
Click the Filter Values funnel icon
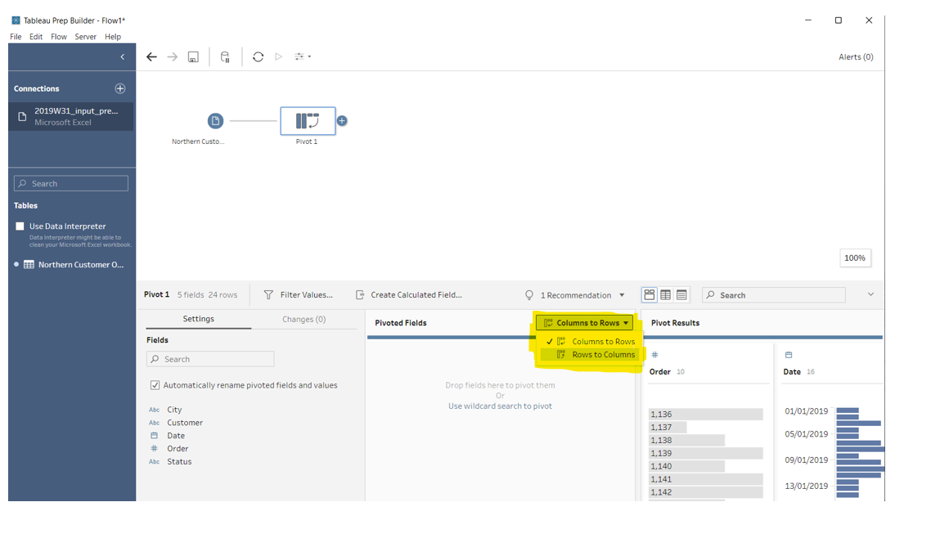coord(268,294)
